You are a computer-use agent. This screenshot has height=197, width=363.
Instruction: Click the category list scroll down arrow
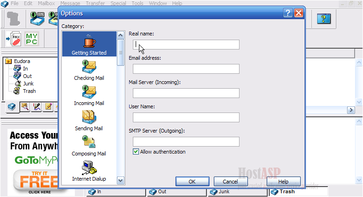121,181
